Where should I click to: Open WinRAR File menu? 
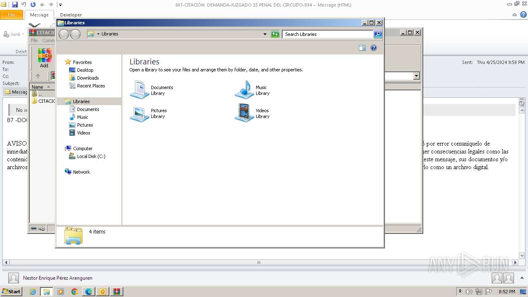[x=34, y=40]
